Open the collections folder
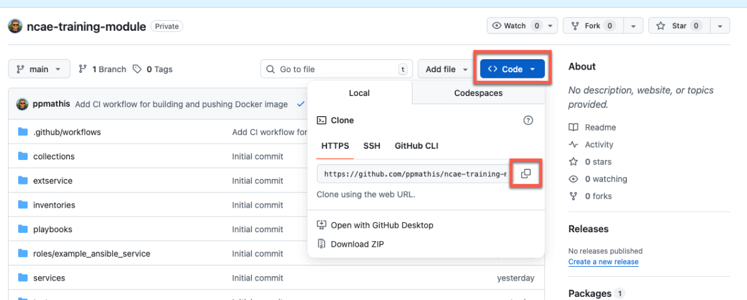 tap(54, 156)
